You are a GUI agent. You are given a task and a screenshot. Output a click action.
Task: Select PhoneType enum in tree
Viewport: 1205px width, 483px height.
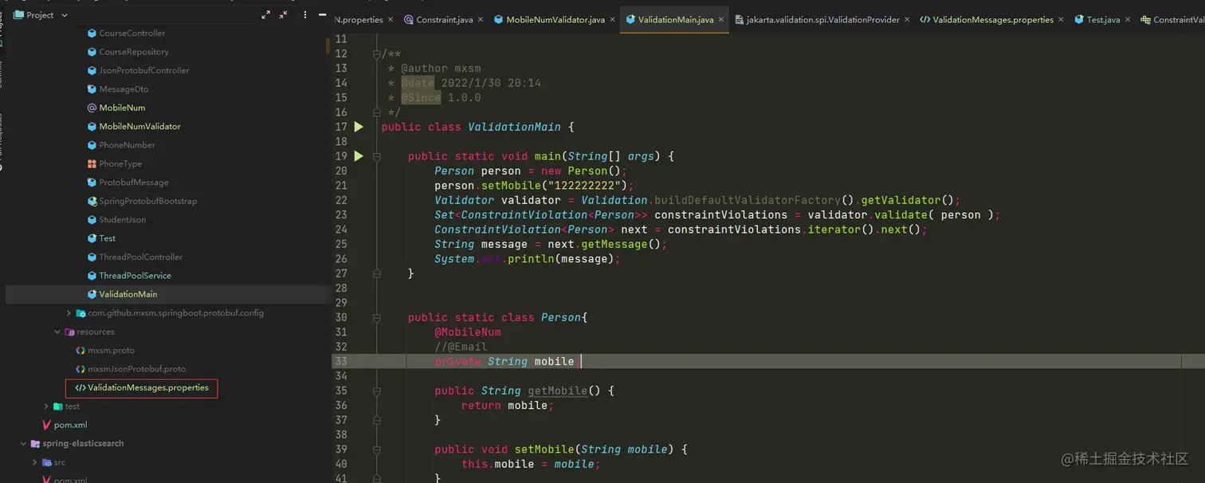[x=120, y=163]
